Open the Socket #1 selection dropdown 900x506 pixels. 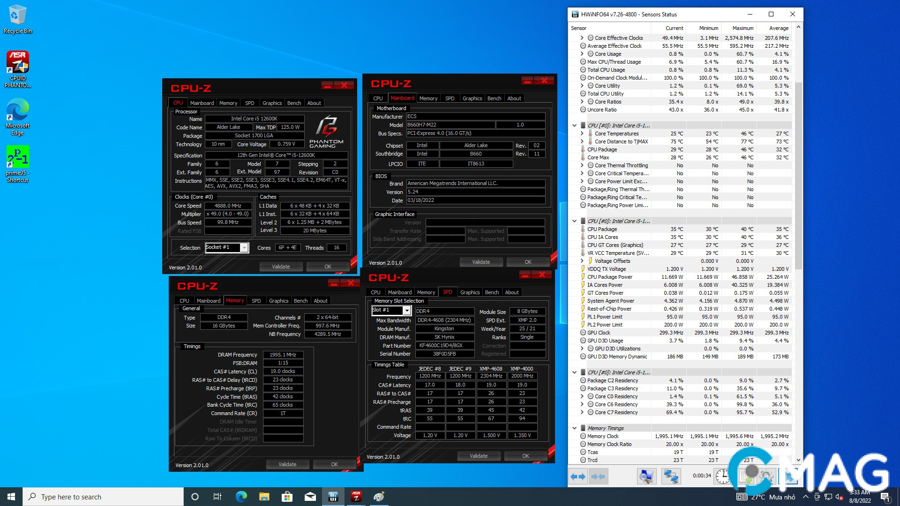244,248
